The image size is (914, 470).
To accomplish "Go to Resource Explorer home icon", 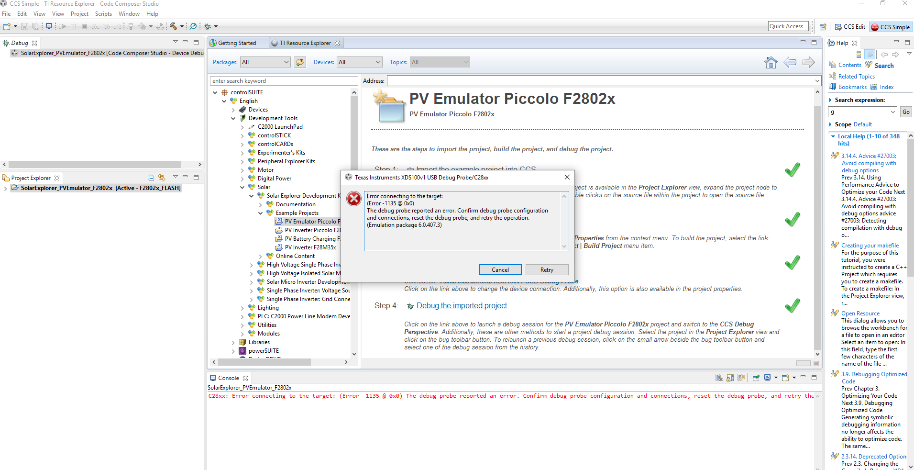I will pos(771,62).
